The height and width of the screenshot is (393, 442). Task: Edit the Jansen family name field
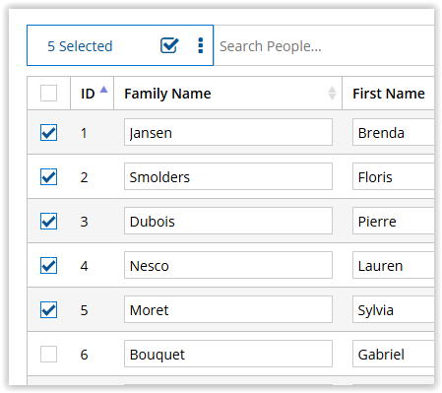228,132
